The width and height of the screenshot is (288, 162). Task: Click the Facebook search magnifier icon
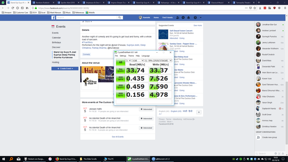(120, 18)
